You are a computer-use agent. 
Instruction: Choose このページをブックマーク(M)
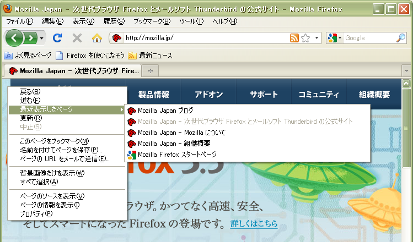click(x=67, y=141)
